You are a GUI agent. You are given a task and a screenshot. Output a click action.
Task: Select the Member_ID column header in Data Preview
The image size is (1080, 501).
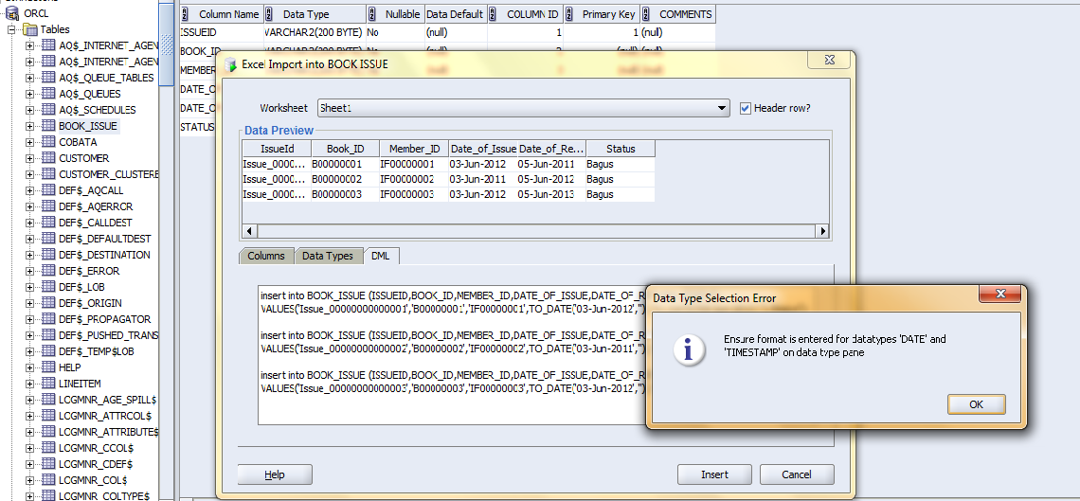click(413, 149)
